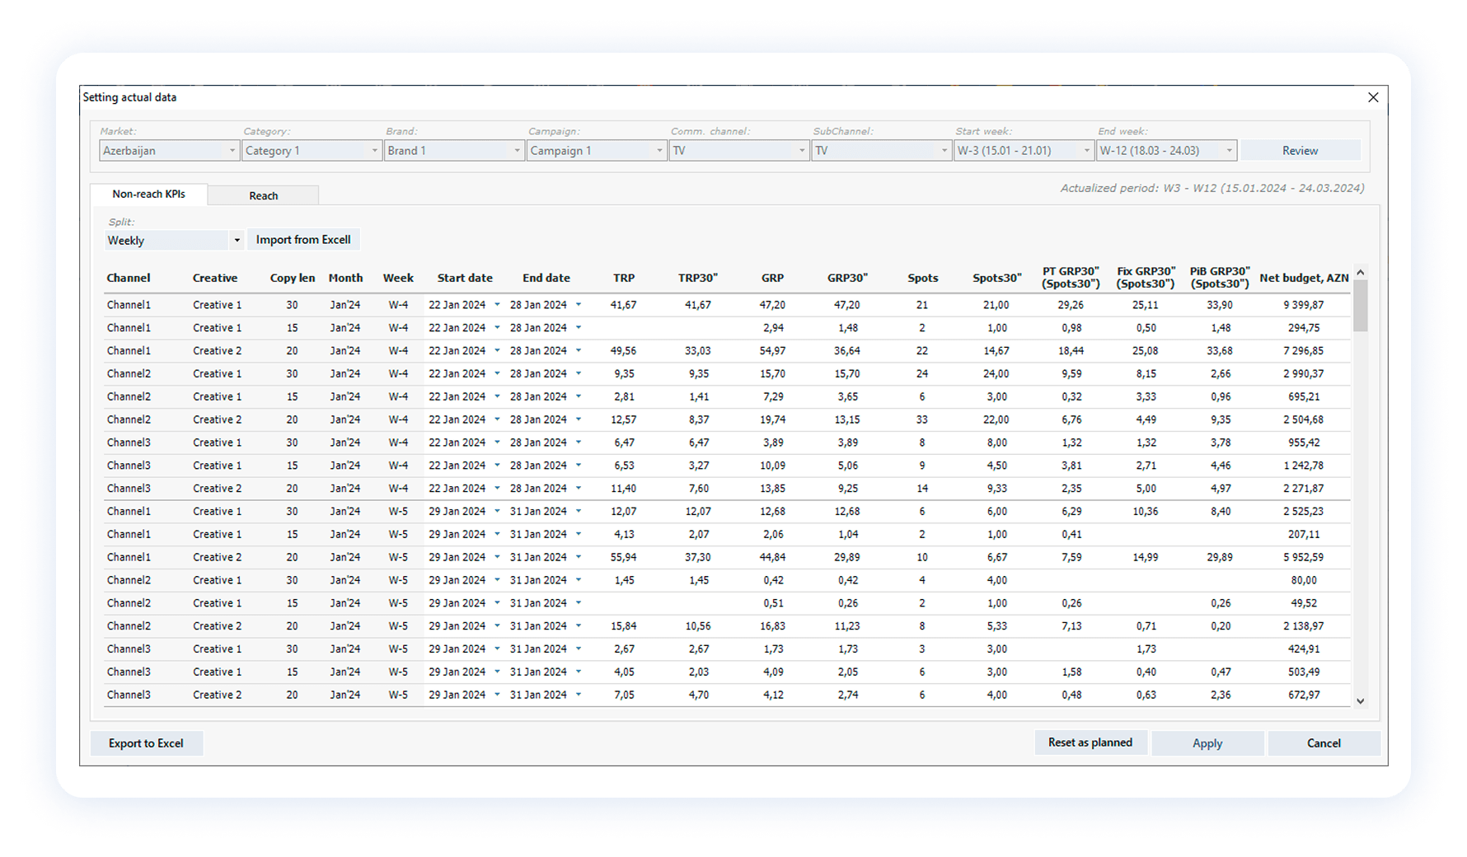Select the net budget cell 2 138,97
Image resolution: width=1467 pixels, height=857 pixels.
tap(1303, 626)
